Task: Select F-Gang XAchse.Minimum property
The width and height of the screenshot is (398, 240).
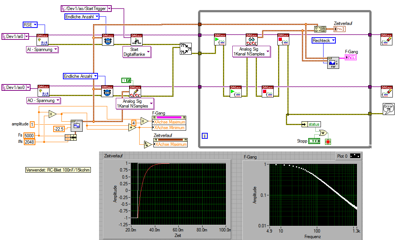Action: point(169,128)
